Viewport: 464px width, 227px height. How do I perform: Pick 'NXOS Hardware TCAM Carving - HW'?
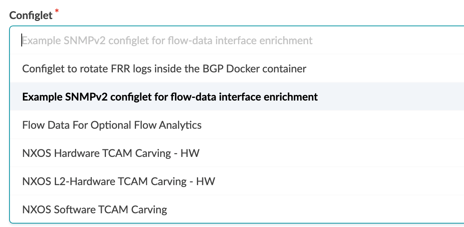111,153
